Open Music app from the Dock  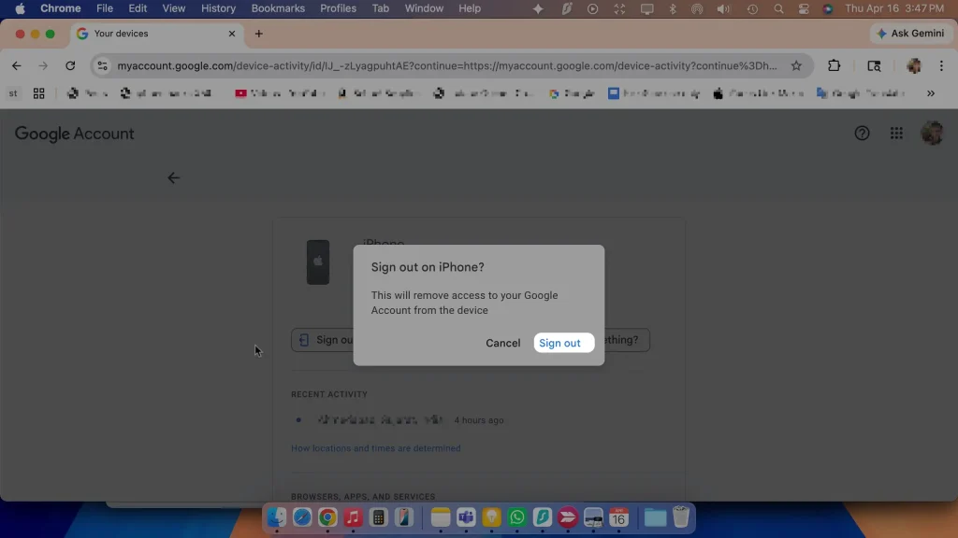tap(353, 517)
